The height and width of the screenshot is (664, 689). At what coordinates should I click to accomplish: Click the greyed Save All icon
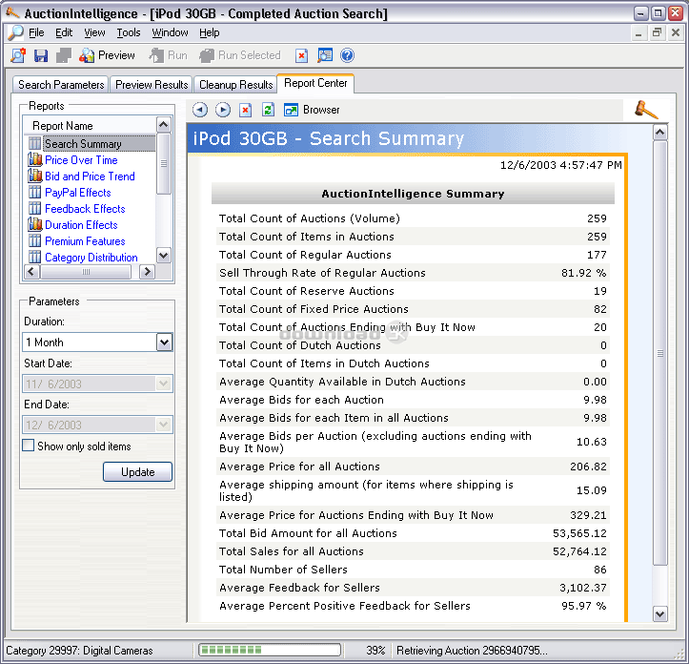64,55
